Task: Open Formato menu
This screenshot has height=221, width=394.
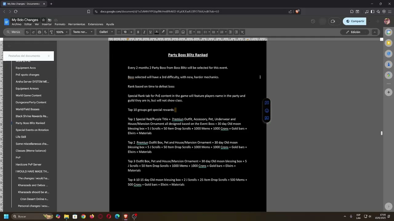Action: [x=60, y=24]
